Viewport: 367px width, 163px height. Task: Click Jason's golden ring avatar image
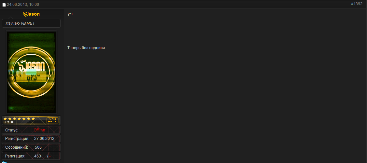(31, 72)
